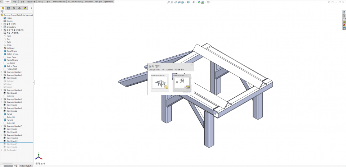Open the 판금 ribbon tab
346x167 pixels.
click(x=22, y=1)
